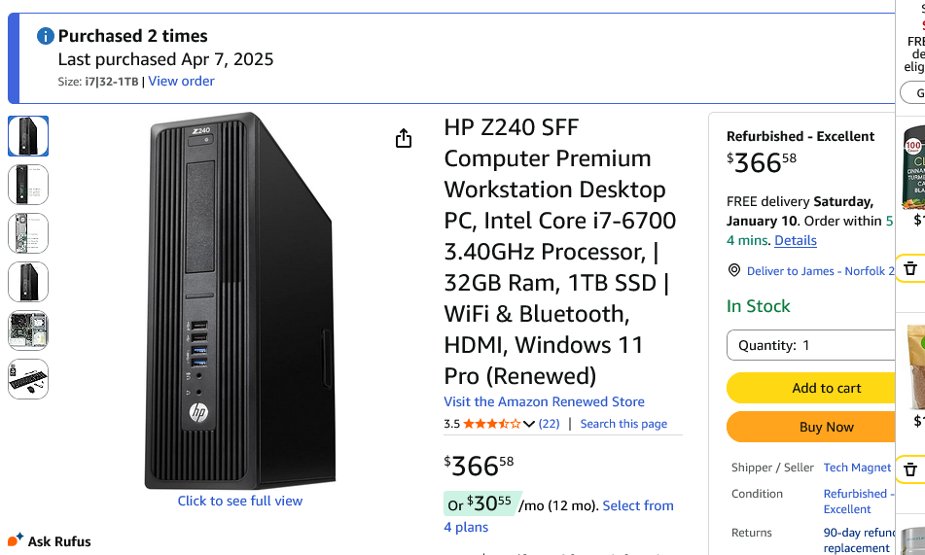Image resolution: width=925 pixels, height=555 pixels.
Task: Visit the Amazon Renewed Store link
Action: pyautogui.click(x=544, y=401)
